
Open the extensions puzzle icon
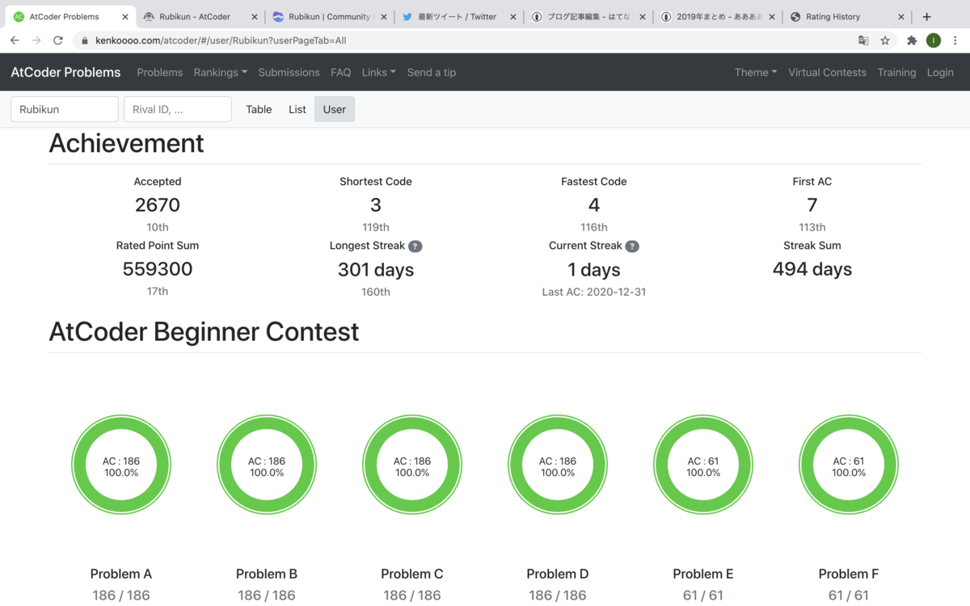(x=913, y=40)
